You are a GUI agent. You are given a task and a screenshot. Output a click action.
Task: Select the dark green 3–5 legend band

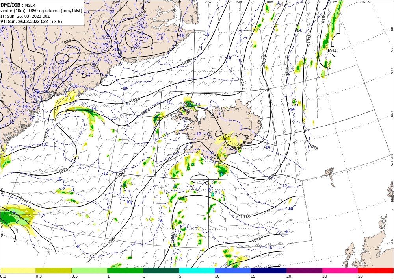161,270
